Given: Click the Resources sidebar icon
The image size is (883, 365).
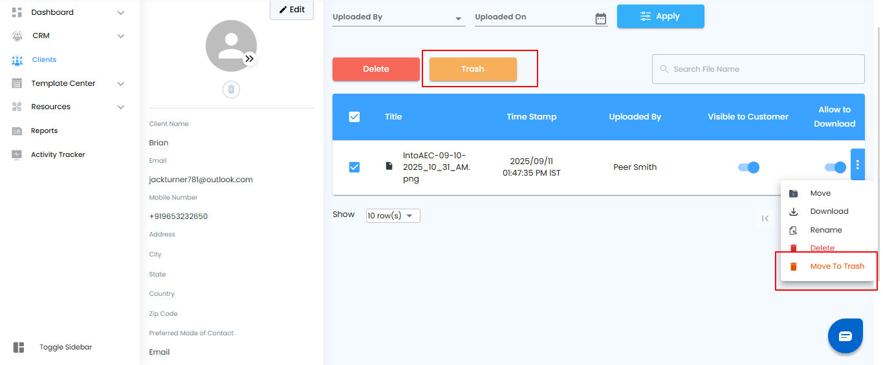Looking at the screenshot, I should (x=17, y=107).
